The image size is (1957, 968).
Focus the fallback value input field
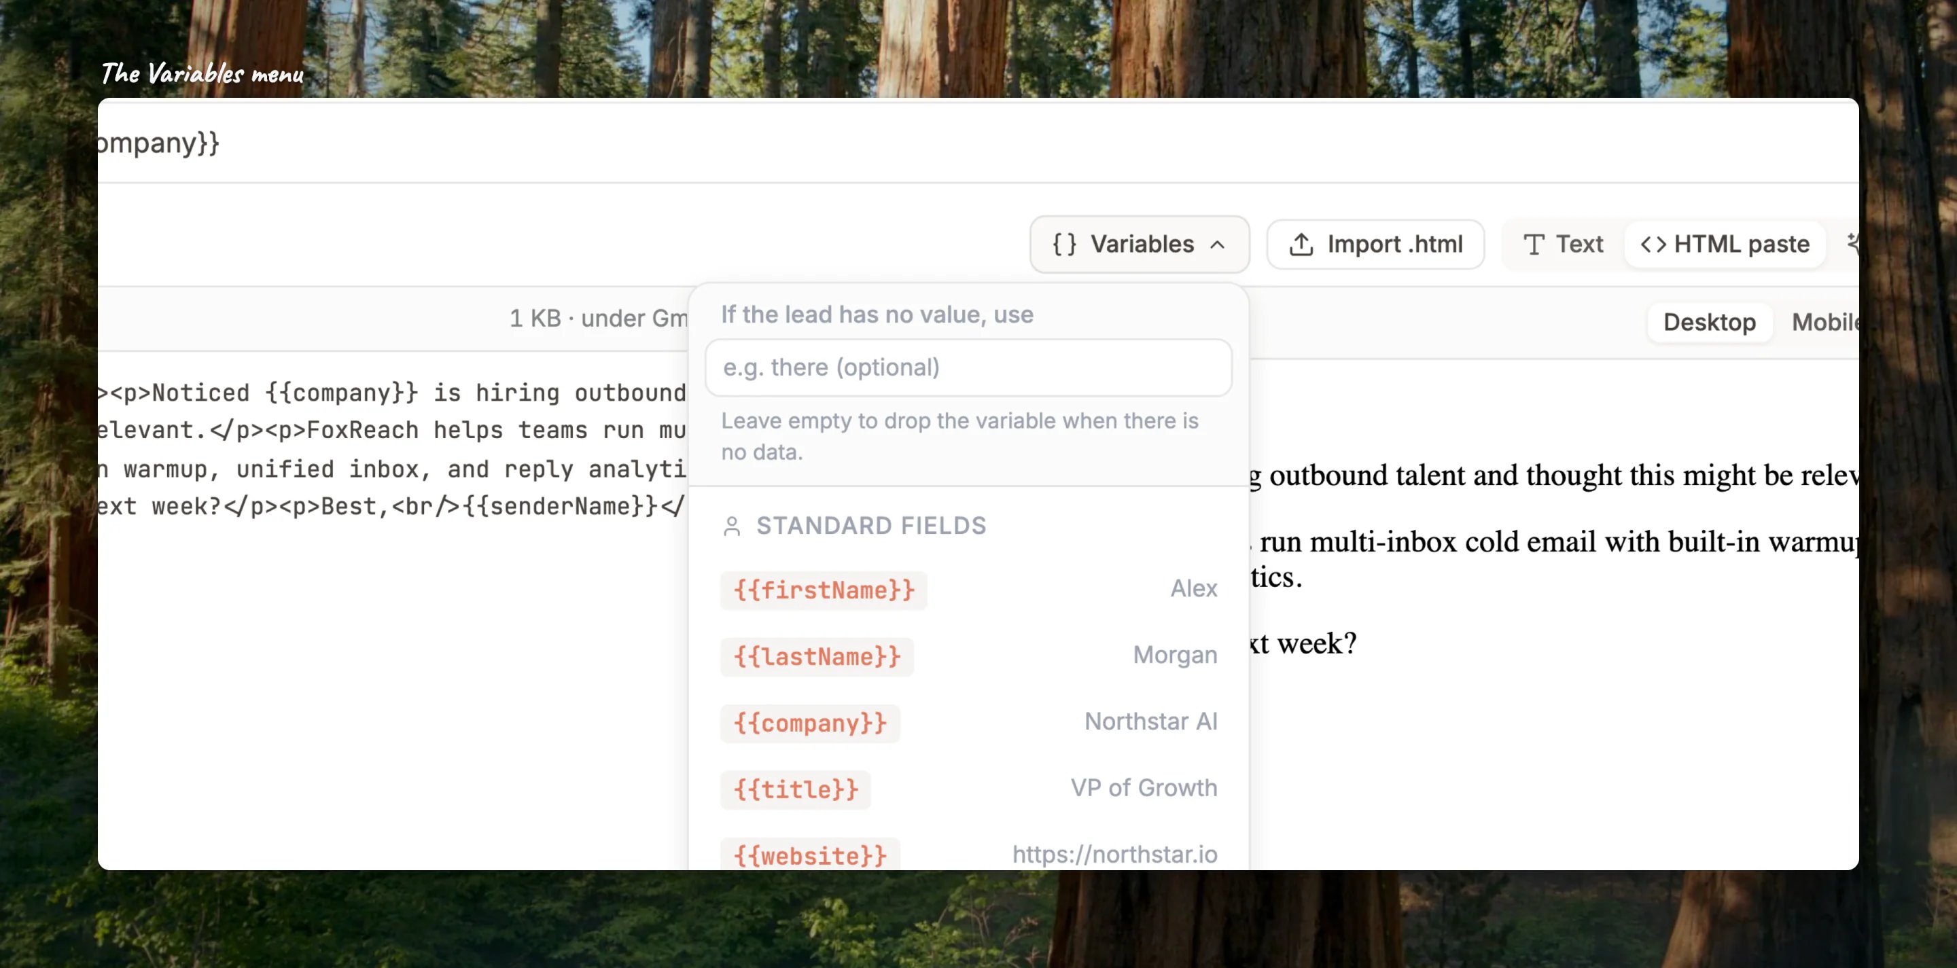click(968, 368)
